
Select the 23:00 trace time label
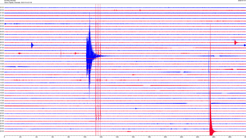2,129
